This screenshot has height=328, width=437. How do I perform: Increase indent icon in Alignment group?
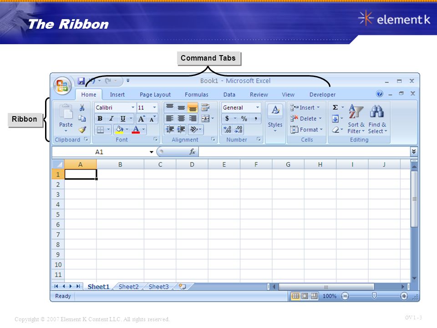pos(181,129)
